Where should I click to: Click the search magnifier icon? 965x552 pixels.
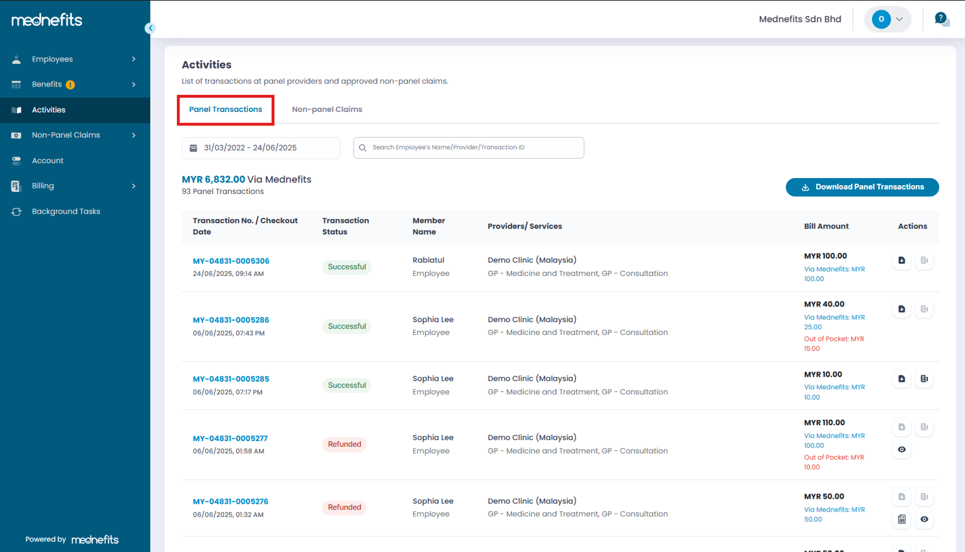[363, 148]
